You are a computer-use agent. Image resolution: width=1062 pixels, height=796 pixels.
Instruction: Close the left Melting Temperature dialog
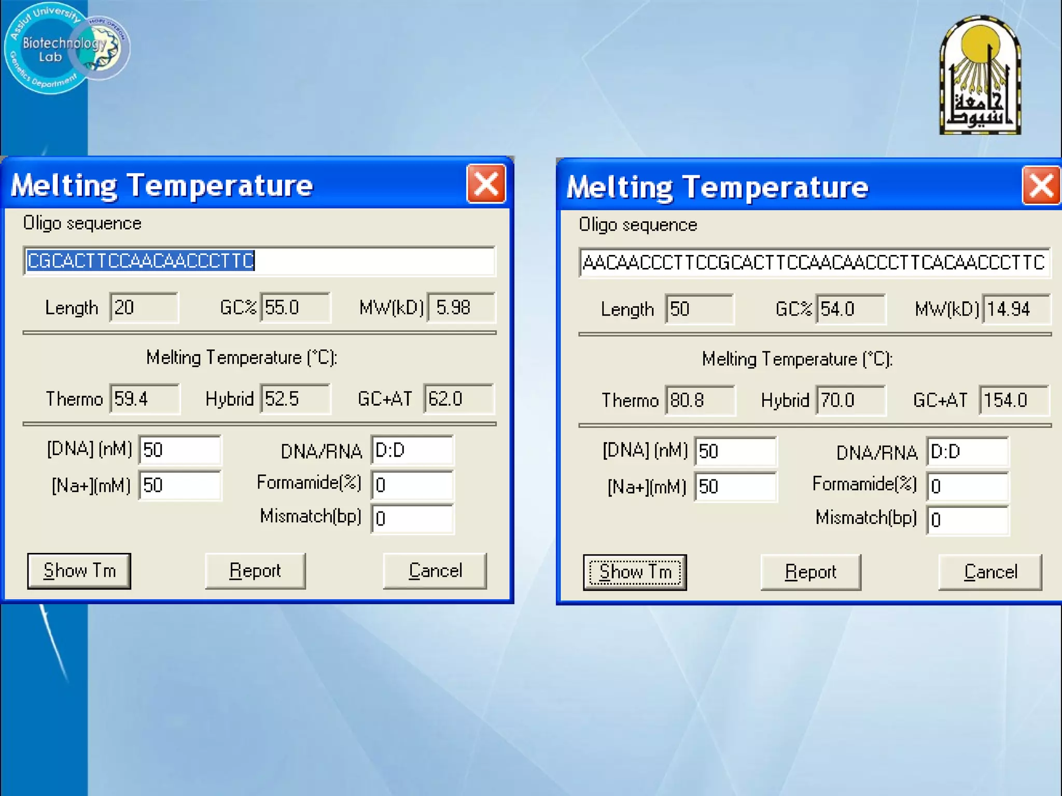click(486, 184)
